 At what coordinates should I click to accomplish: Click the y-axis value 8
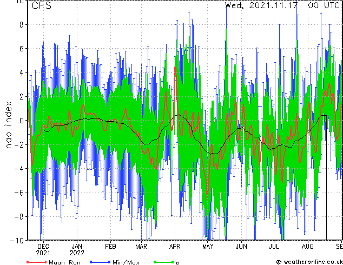(x=22, y=25)
